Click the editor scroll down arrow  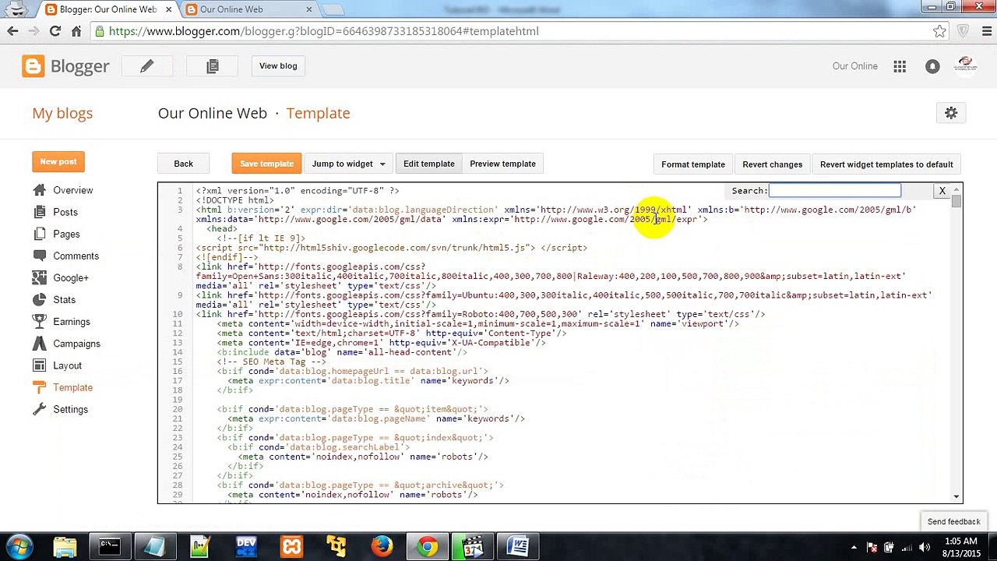click(956, 496)
